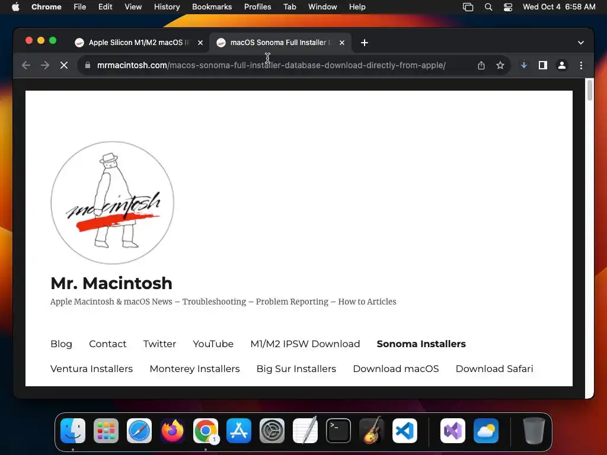Open the Blog navigation link

pos(61,344)
